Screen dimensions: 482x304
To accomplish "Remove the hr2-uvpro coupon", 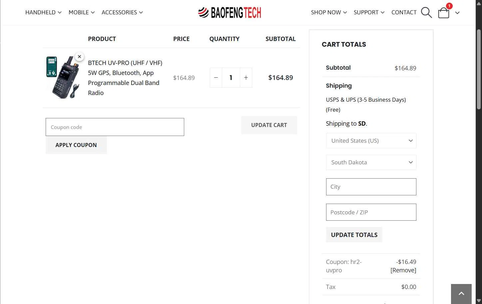I will point(403,270).
